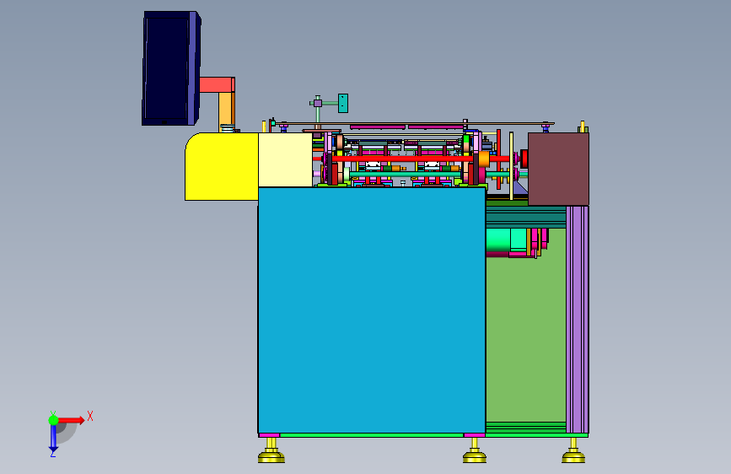Screen dimensions: 731x474
Task: Select the dark blue monitor screen
Action: point(168,68)
